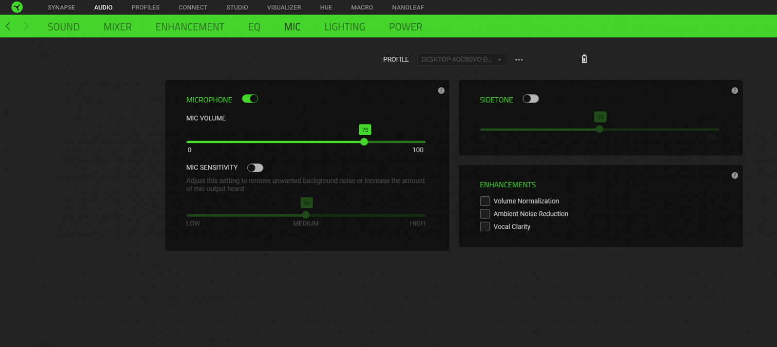Open the Visualizer top menu
The height and width of the screenshot is (347, 777).
284,7
